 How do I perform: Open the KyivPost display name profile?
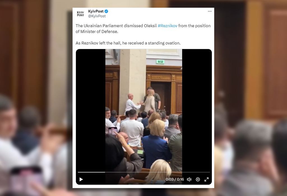point(96,11)
